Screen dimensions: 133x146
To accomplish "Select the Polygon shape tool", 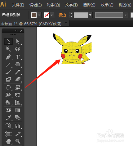I will pos(18,64).
